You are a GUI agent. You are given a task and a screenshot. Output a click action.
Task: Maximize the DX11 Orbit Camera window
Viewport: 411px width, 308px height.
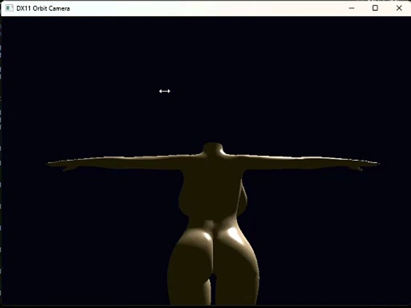[375, 8]
